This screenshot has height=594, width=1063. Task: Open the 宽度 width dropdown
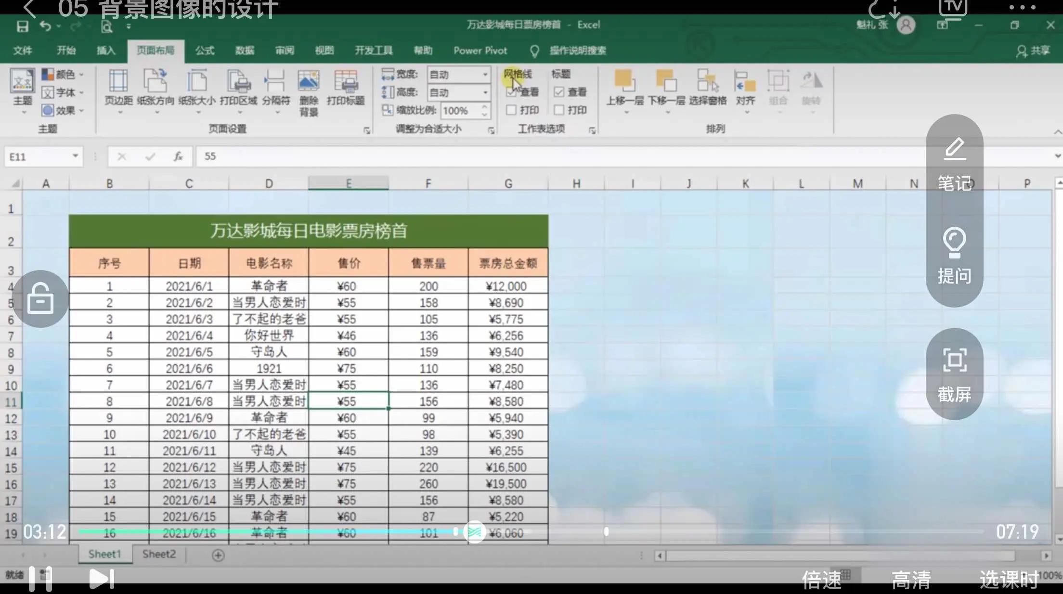tap(485, 75)
